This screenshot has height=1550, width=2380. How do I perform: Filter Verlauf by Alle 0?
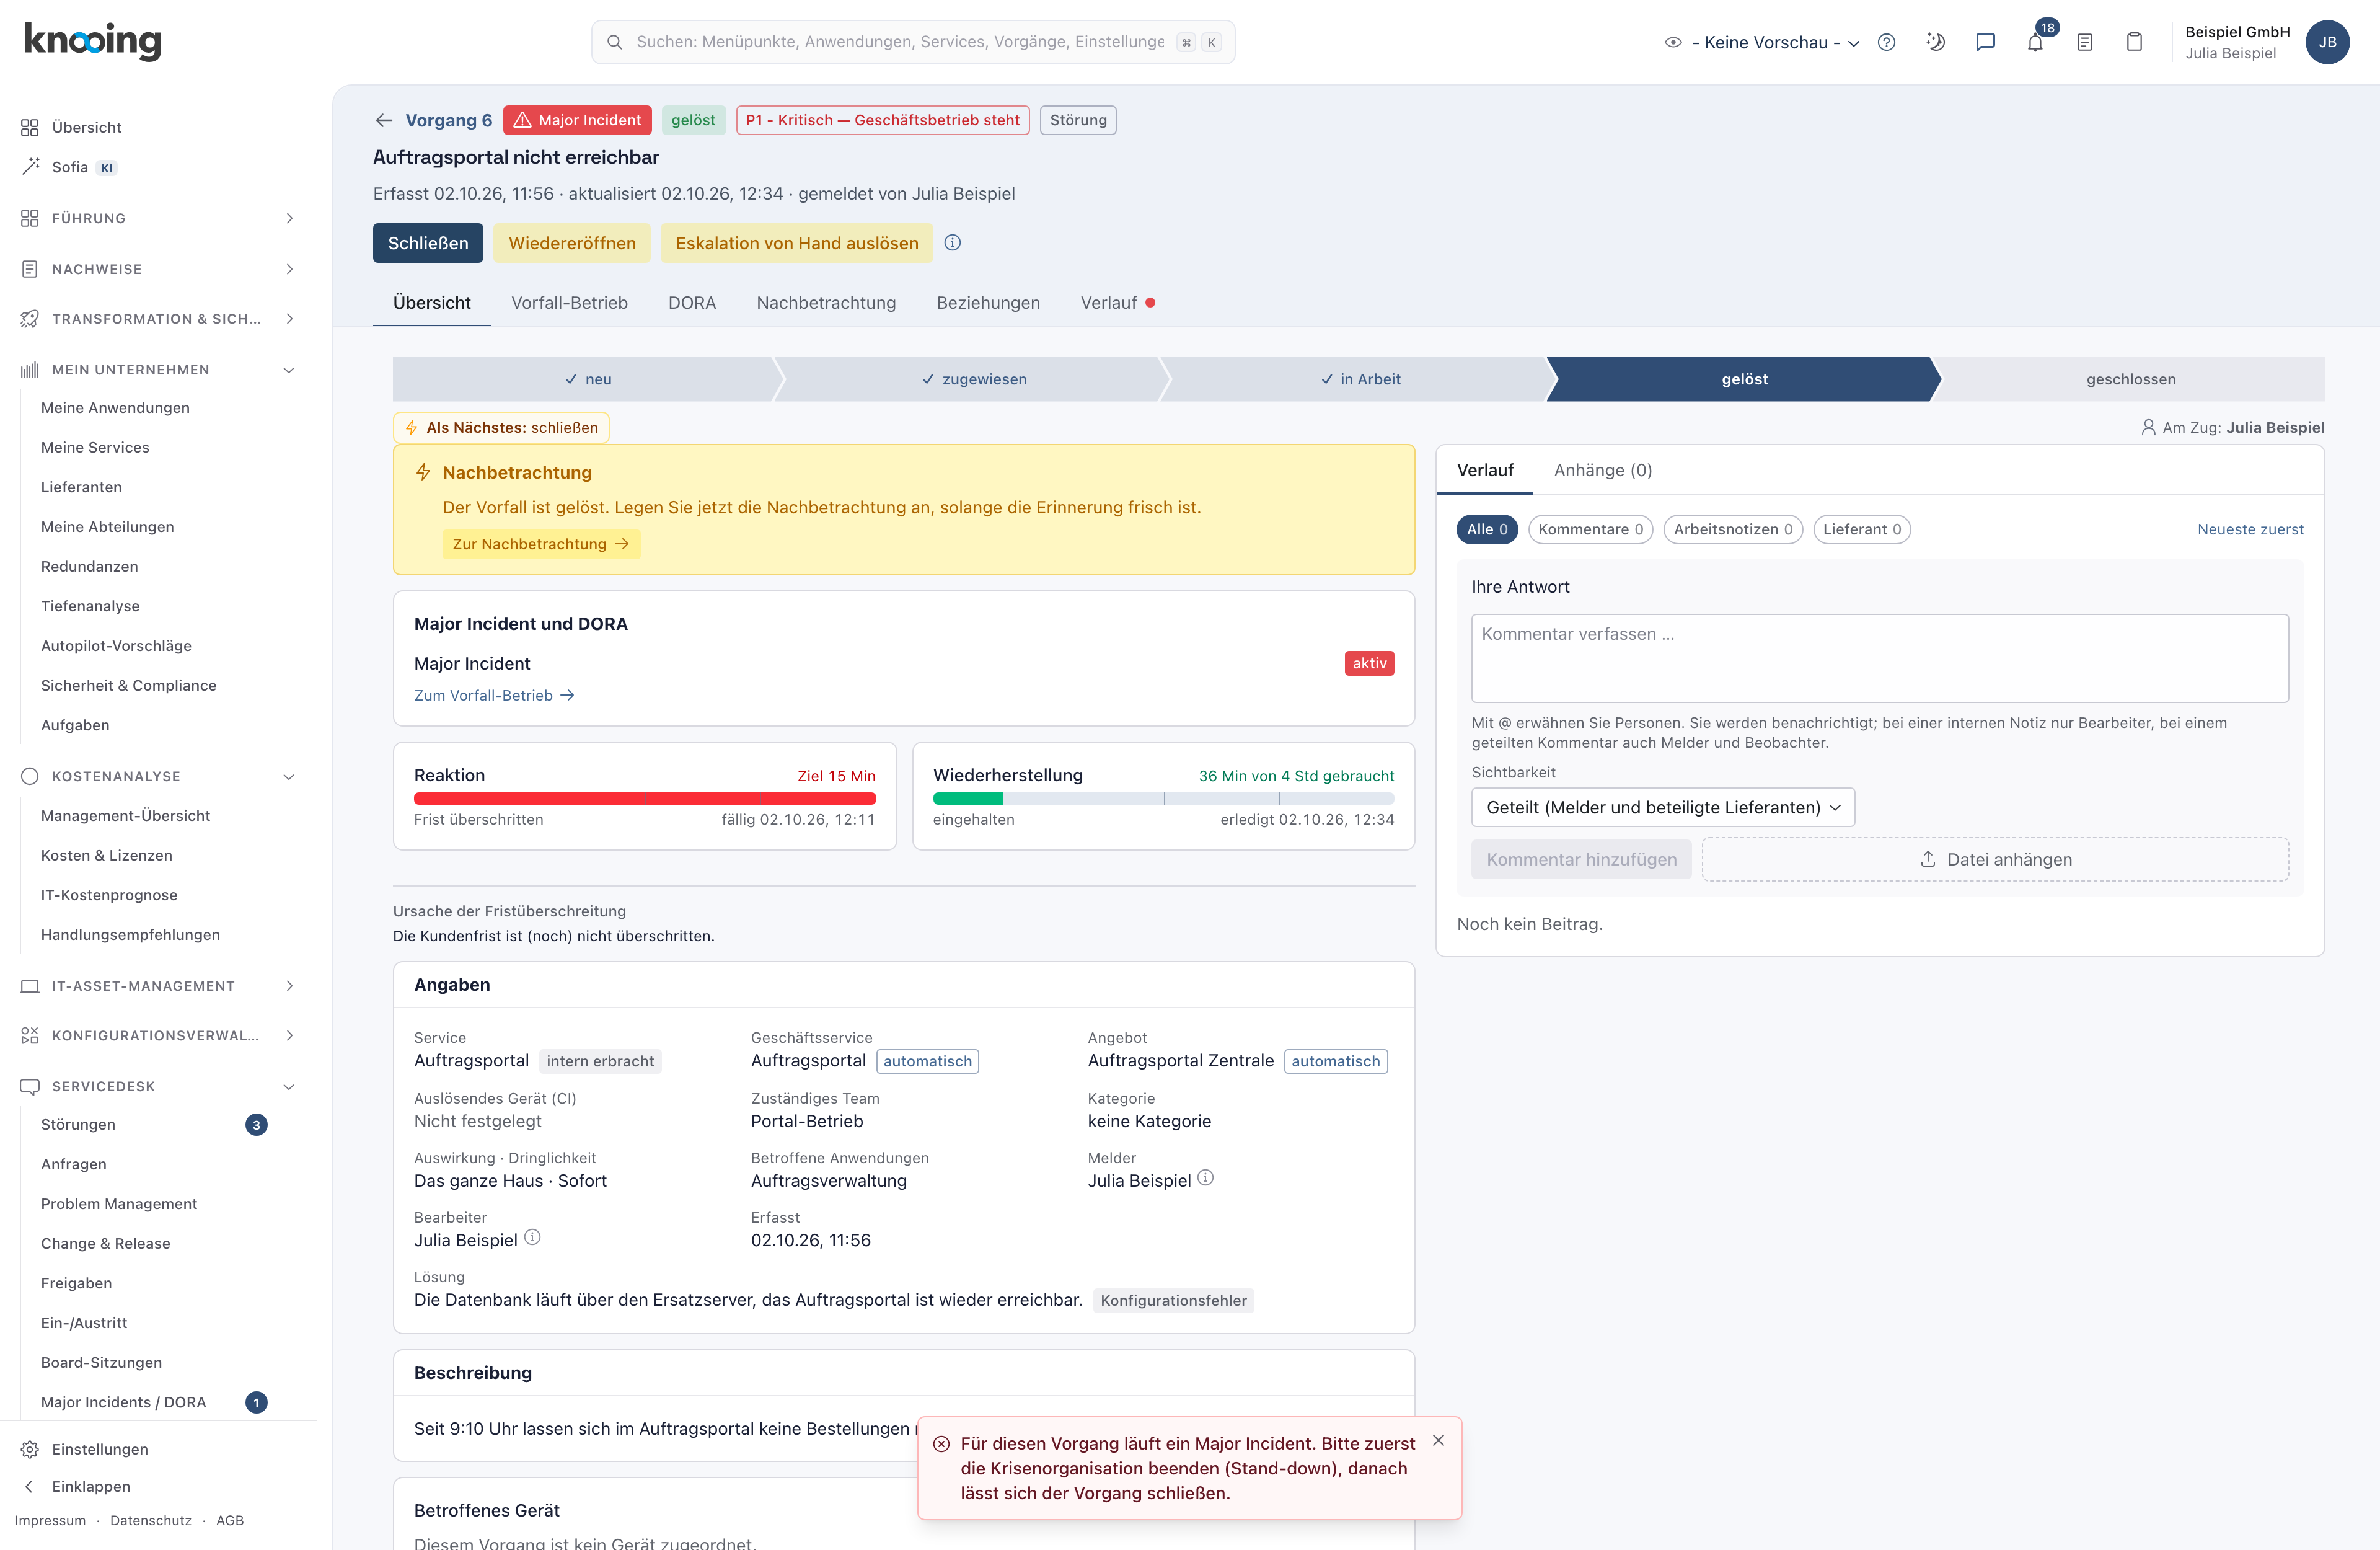1487,529
